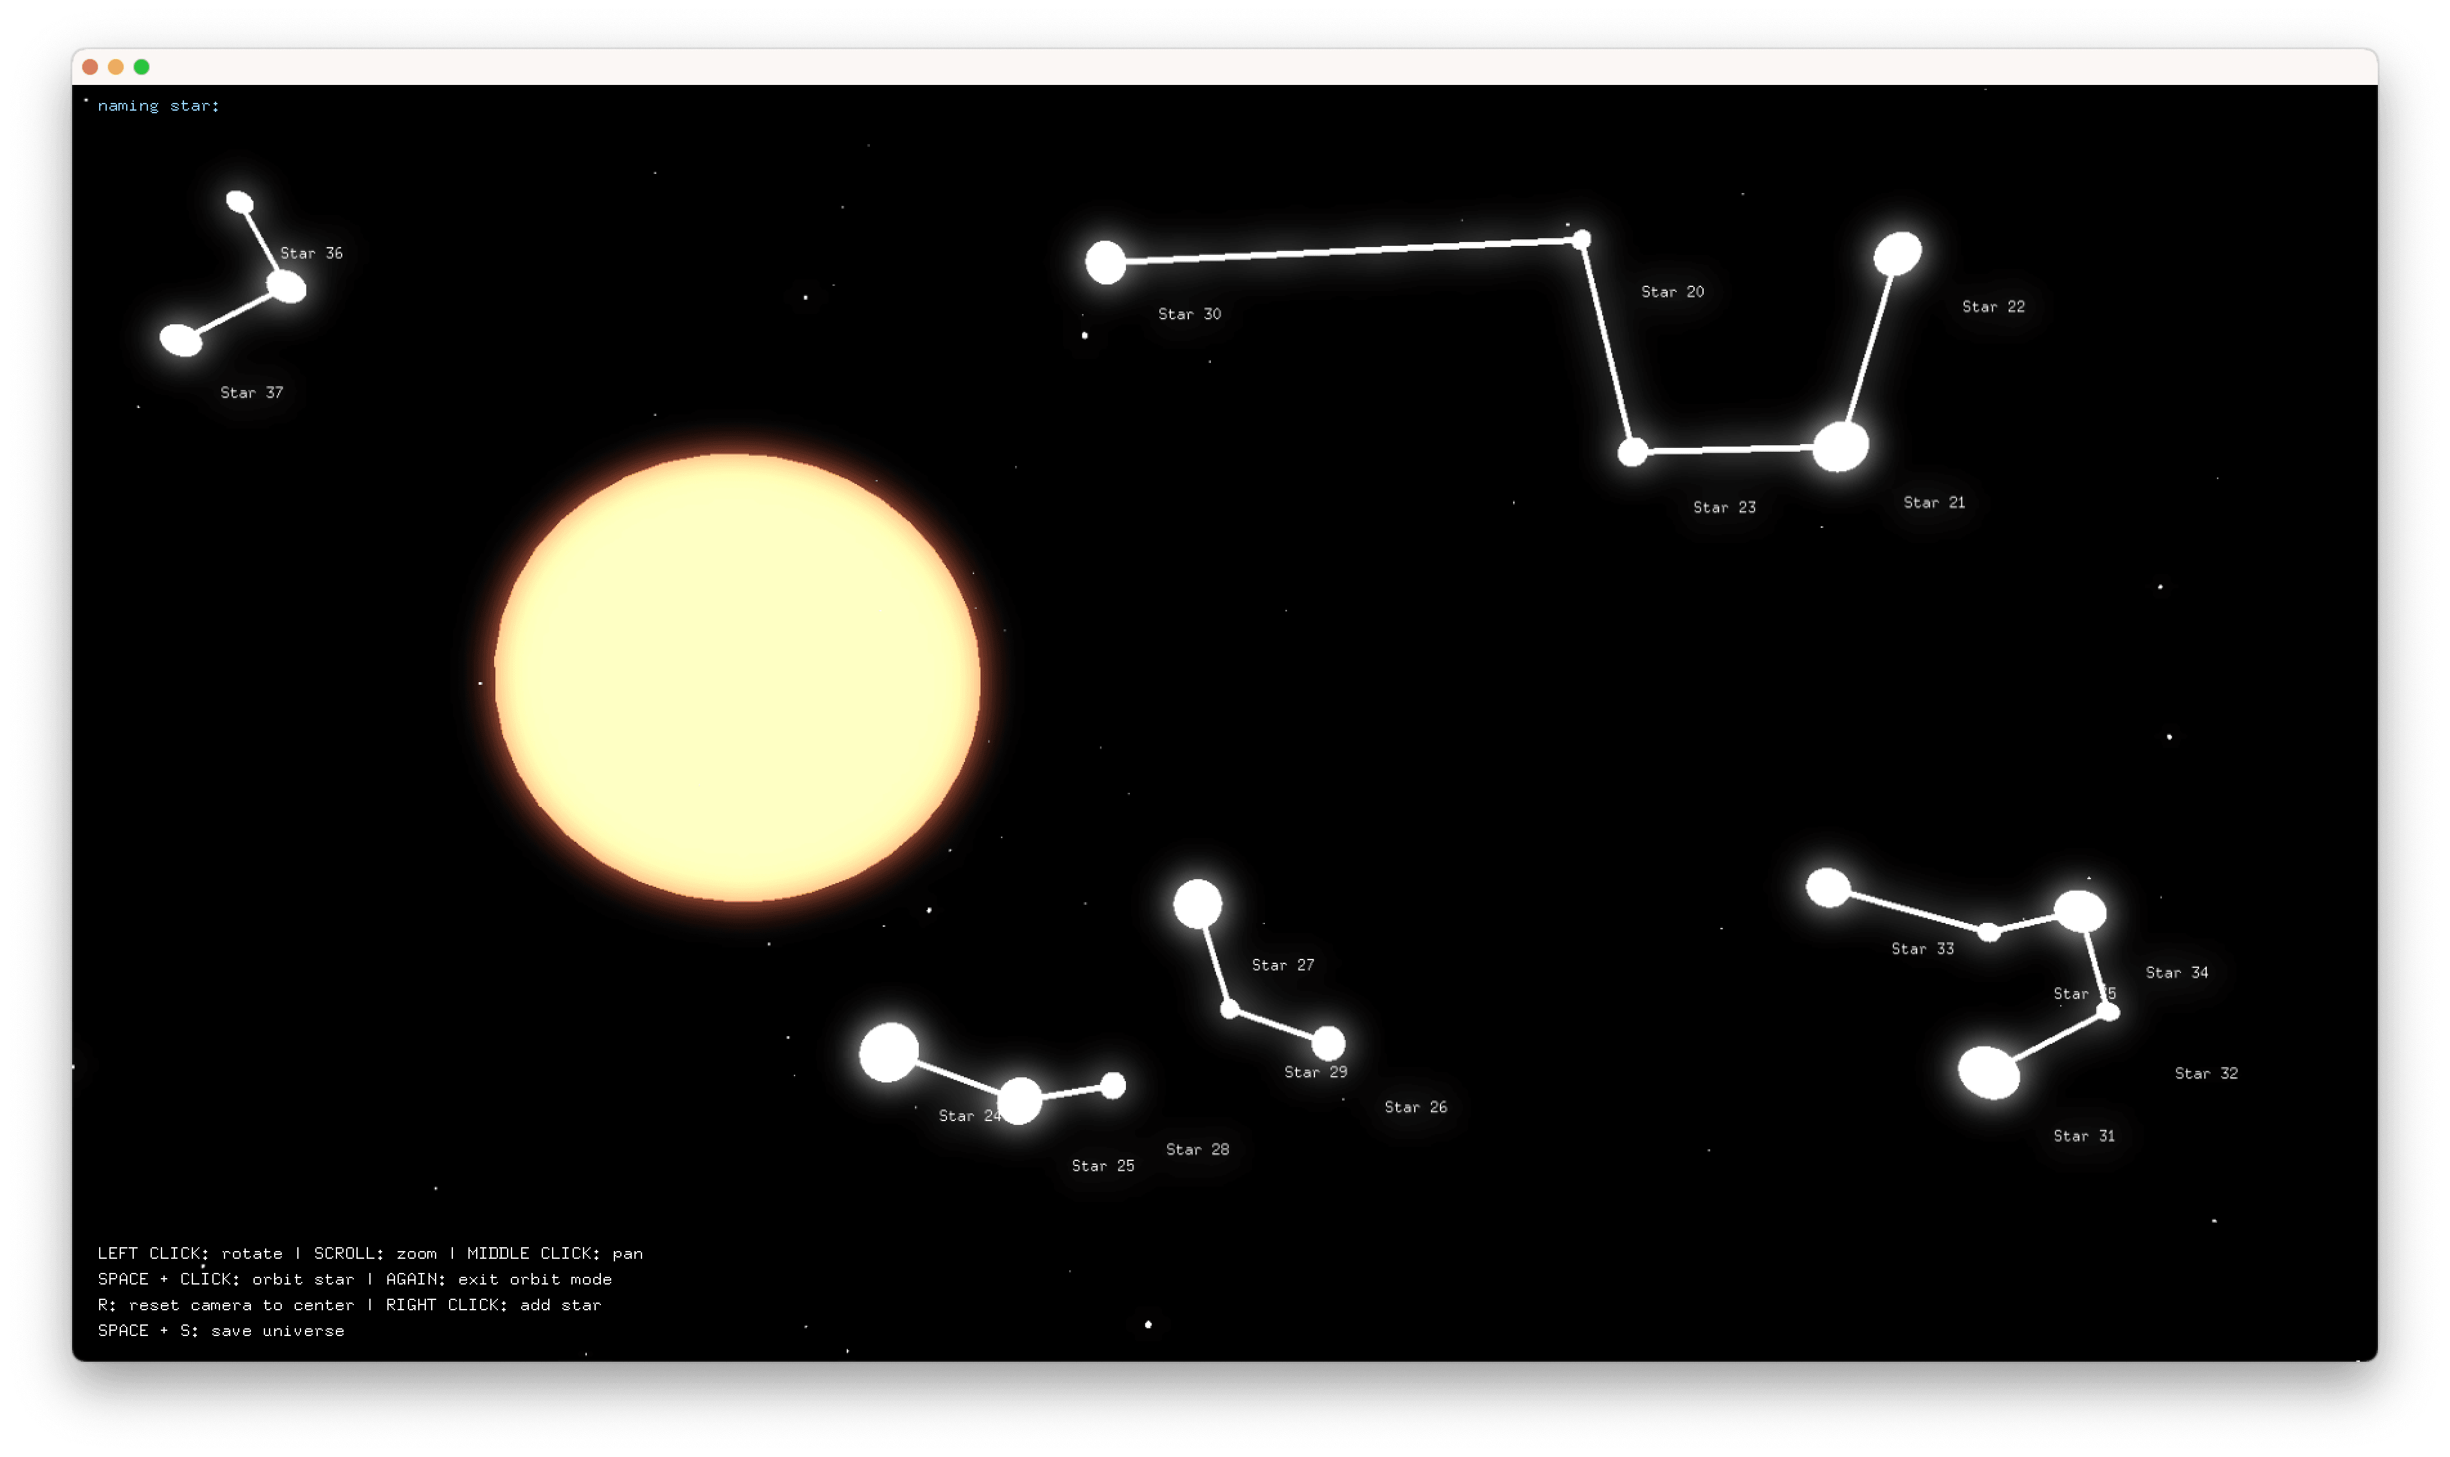Image resolution: width=2450 pixels, height=1457 pixels.
Task: Click the Star 30 label
Action: (x=1189, y=314)
